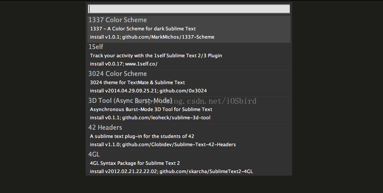Image resolution: width=383 pixels, height=193 pixels.
Task: Click line 'install v1.1.0; github.com/Globidev/Sublime-Text-42-Headers'
Action: pos(163,144)
